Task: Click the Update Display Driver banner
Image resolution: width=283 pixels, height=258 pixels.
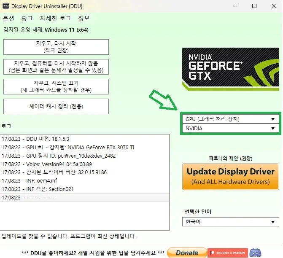Action: pos(230,177)
